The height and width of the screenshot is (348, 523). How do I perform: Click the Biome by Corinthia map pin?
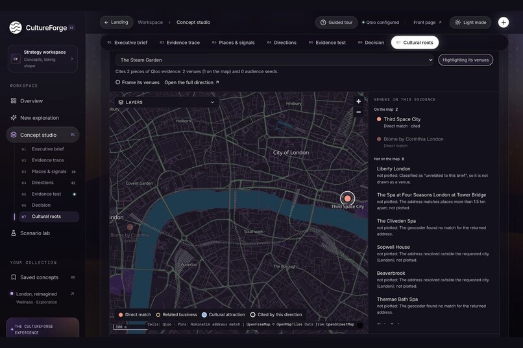[130, 227]
